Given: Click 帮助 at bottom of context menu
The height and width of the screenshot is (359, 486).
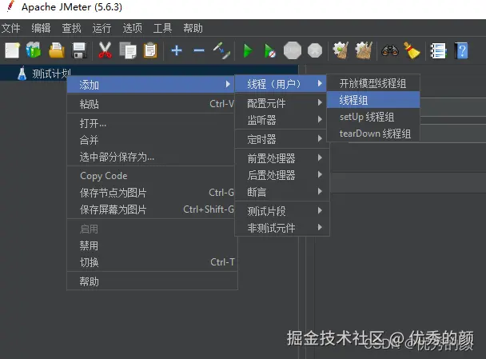Looking at the screenshot, I should pyautogui.click(x=151, y=281).
